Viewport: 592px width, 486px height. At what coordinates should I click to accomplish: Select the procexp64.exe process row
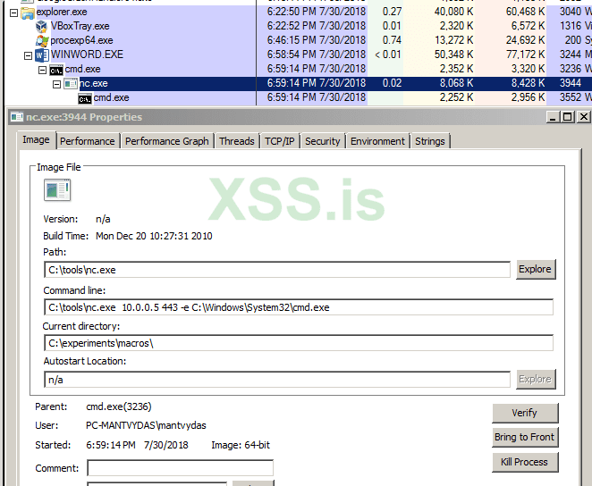(x=299, y=40)
